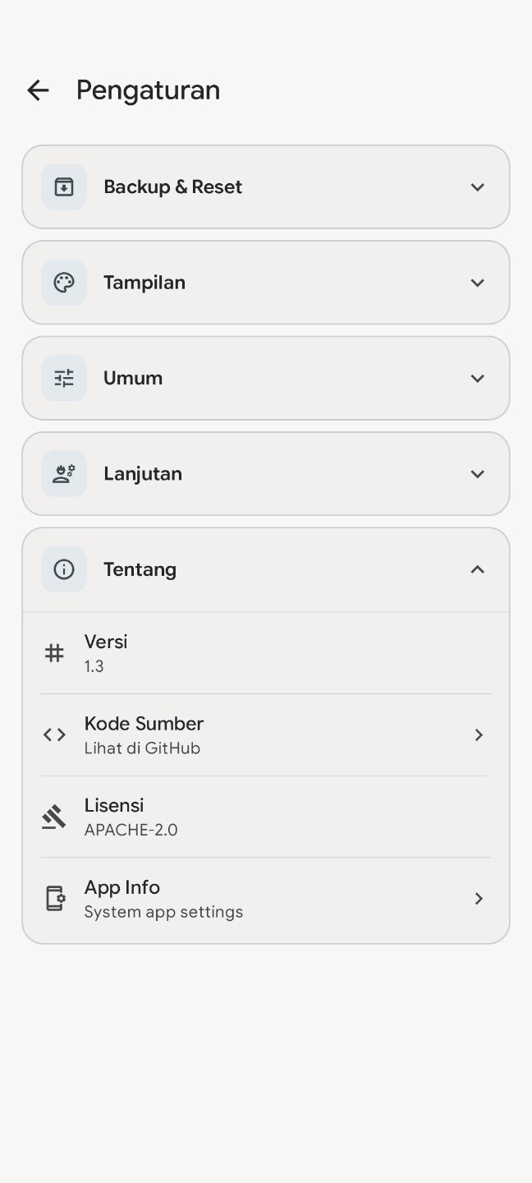Screen dimensions: 532x1183
Task: Click the App Info phone settings icon
Action: point(54,899)
